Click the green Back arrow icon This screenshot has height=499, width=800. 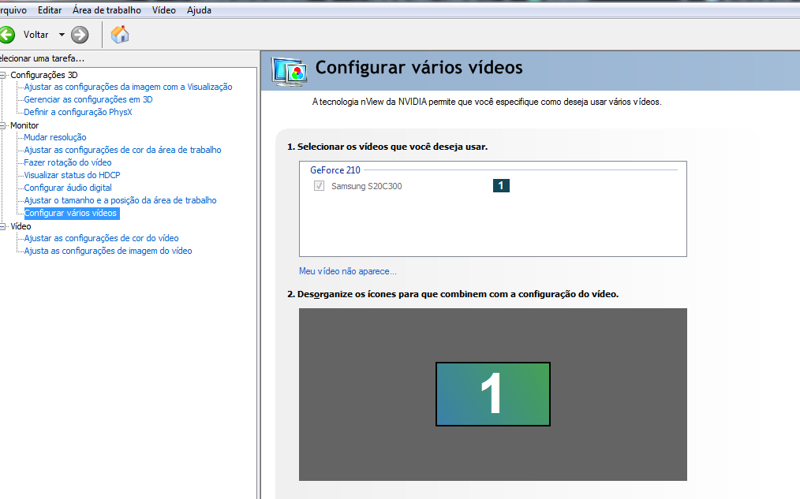(x=6, y=35)
